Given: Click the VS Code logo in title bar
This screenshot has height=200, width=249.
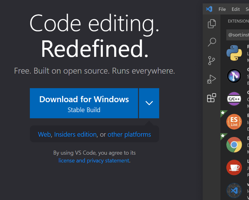Looking at the screenshot, I should coord(209,9).
